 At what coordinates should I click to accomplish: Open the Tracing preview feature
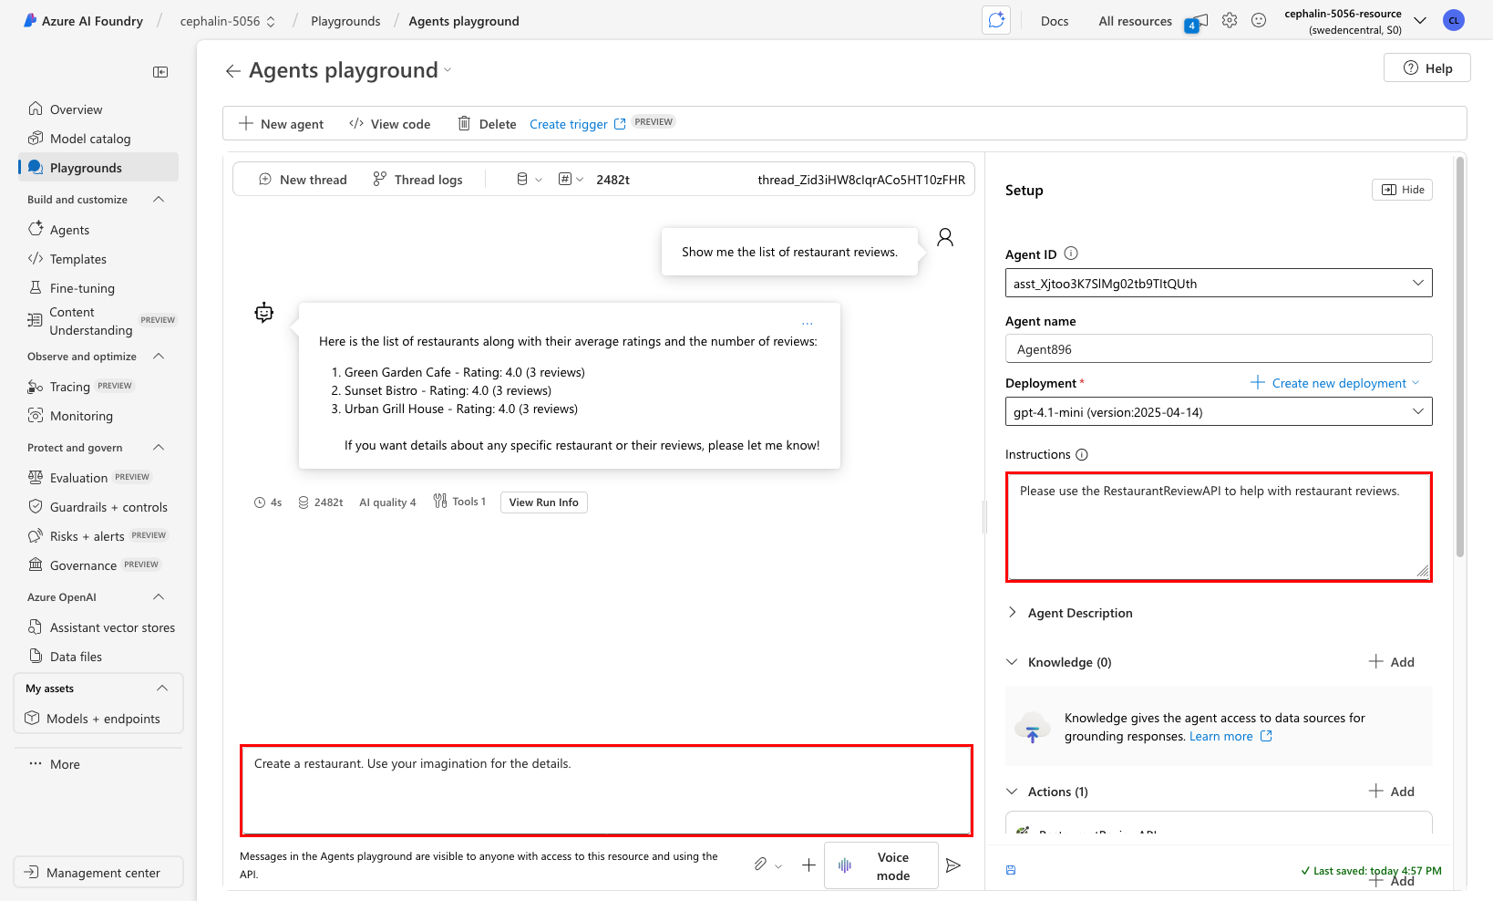point(68,386)
